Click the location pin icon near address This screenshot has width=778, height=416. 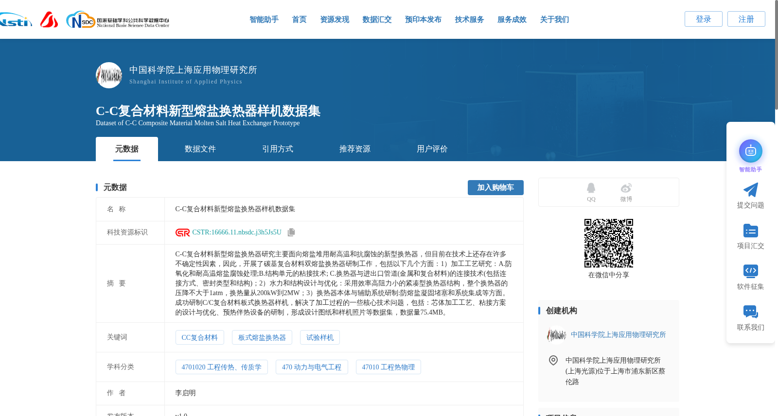click(553, 360)
